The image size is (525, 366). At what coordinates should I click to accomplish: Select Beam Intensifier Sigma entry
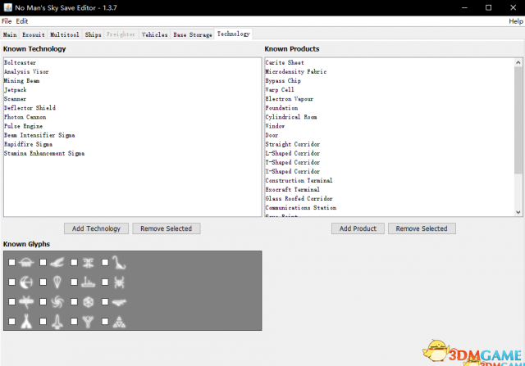[x=133, y=135]
